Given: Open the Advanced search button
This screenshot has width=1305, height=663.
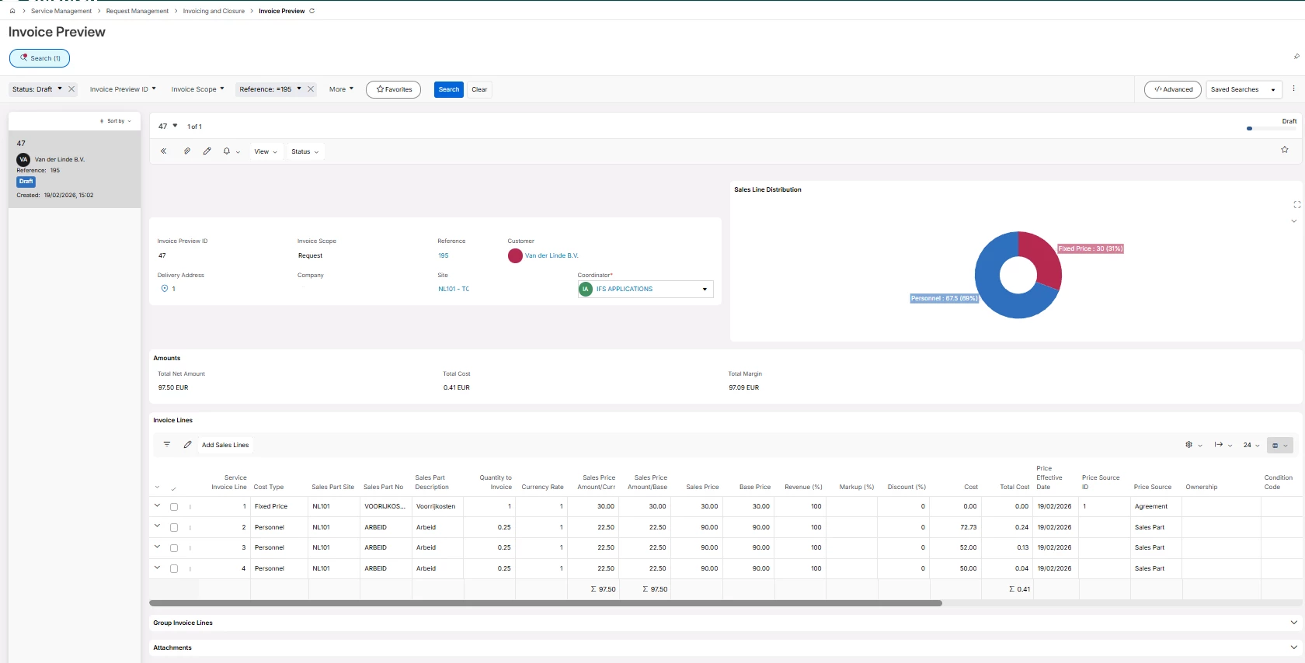Looking at the screenshot, I should [1173, 89].
